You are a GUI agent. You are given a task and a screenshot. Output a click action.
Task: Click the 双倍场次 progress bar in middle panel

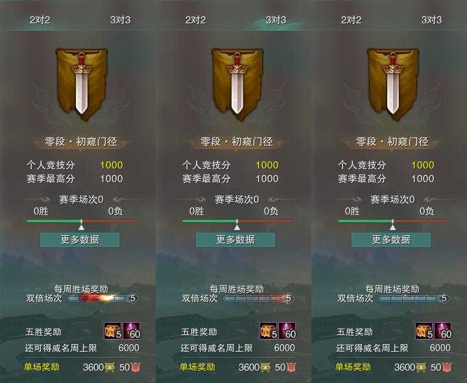[258, 298]
